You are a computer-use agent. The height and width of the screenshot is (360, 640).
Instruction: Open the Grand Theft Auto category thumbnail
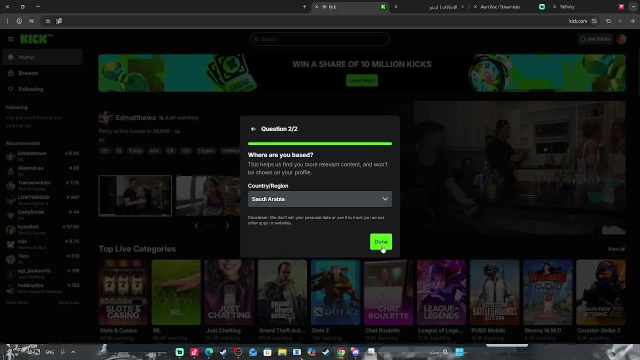click(x=282, y=292)
